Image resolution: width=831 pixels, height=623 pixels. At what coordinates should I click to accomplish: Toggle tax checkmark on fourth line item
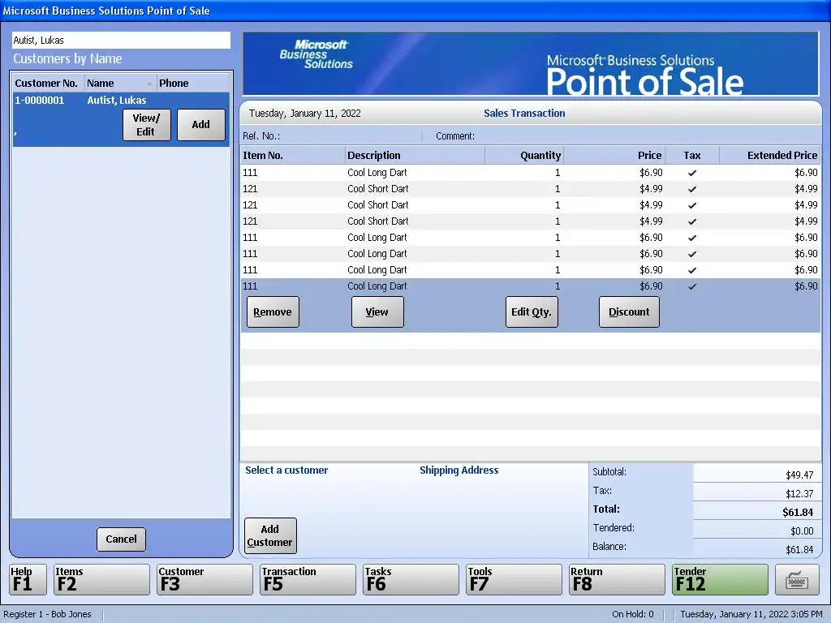pyautogui.click(x=692, y=221)
